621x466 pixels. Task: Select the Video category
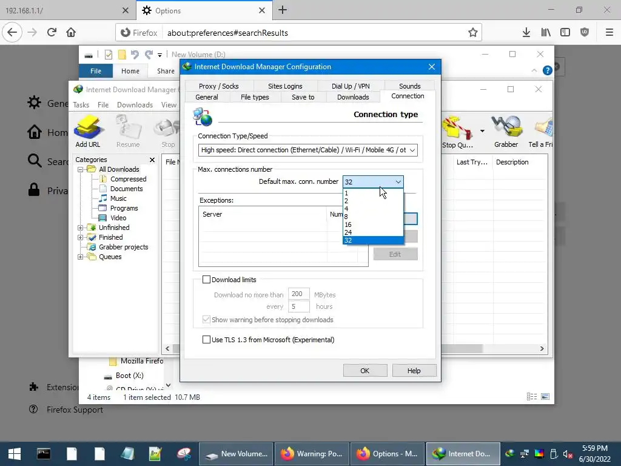pyautogui.click(x=118, y=218)
